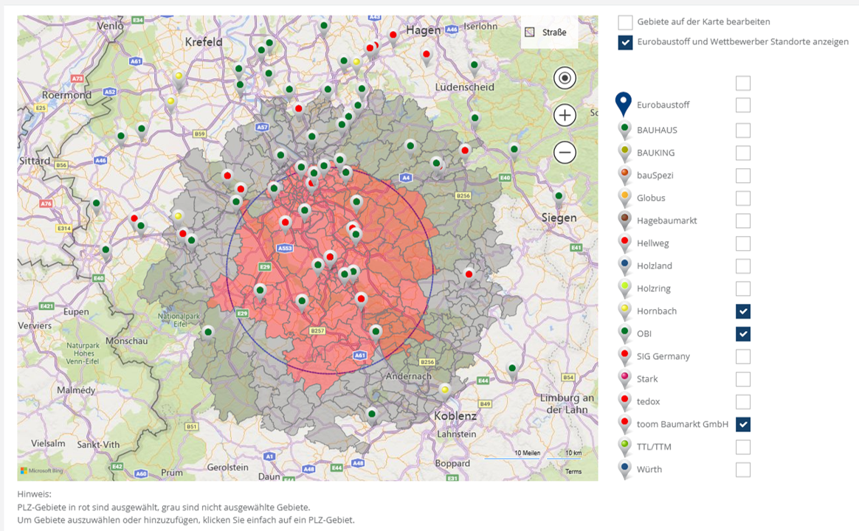
Task: Open the Straße map style selector
Action: point(549,32)
